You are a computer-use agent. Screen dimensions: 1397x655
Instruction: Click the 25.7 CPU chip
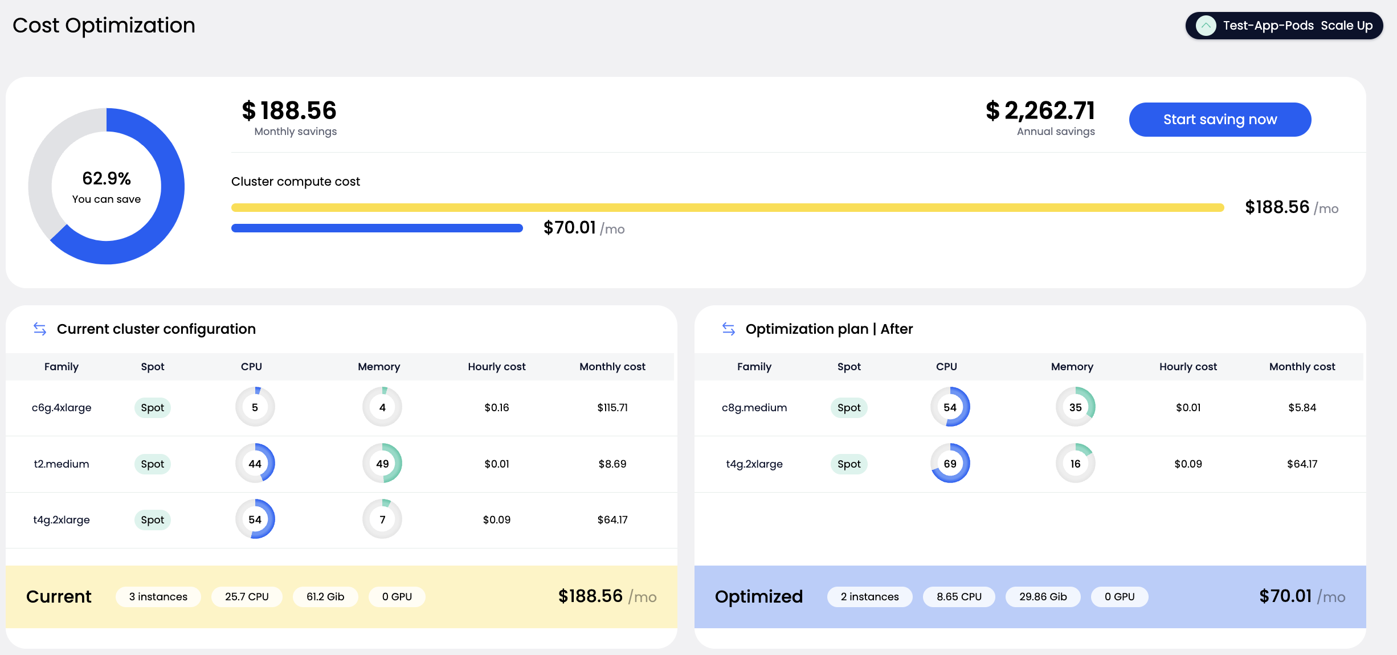[x=247, y=597]
